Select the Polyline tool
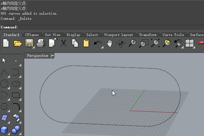The width and height of the screenshot is (204, 136). coord(5,73)
